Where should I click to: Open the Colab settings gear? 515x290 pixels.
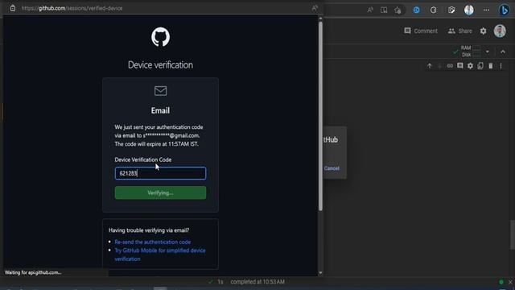click(x=483, y=31)
